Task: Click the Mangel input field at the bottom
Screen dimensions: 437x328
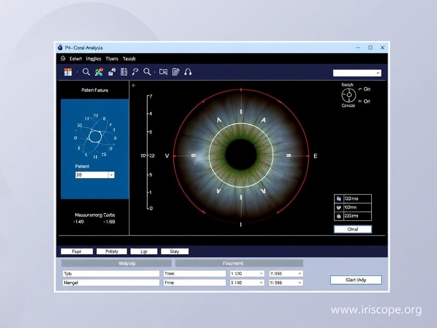Action: tap(111, 282)
